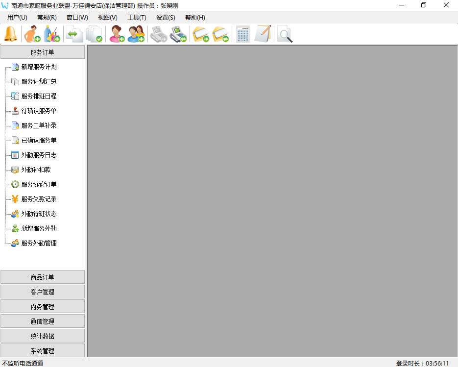Click the calculator icon in toolbar

click(243, 34)
